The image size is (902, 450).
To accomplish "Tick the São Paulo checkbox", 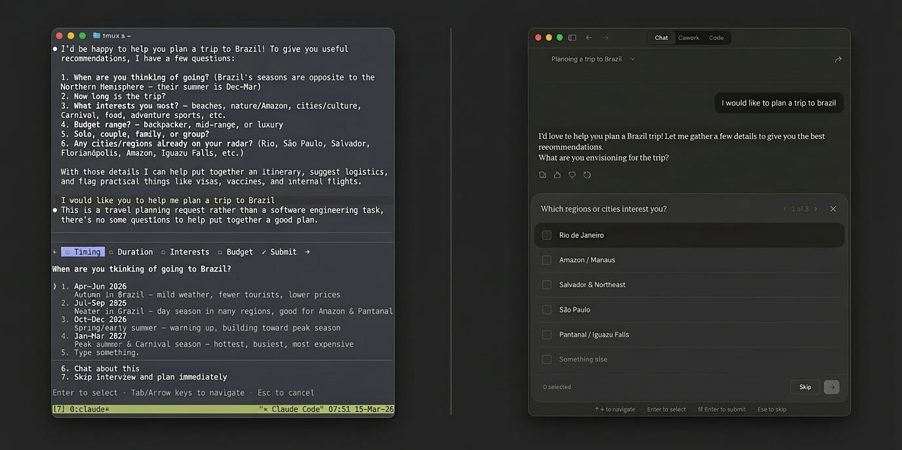I will point(547,310).
